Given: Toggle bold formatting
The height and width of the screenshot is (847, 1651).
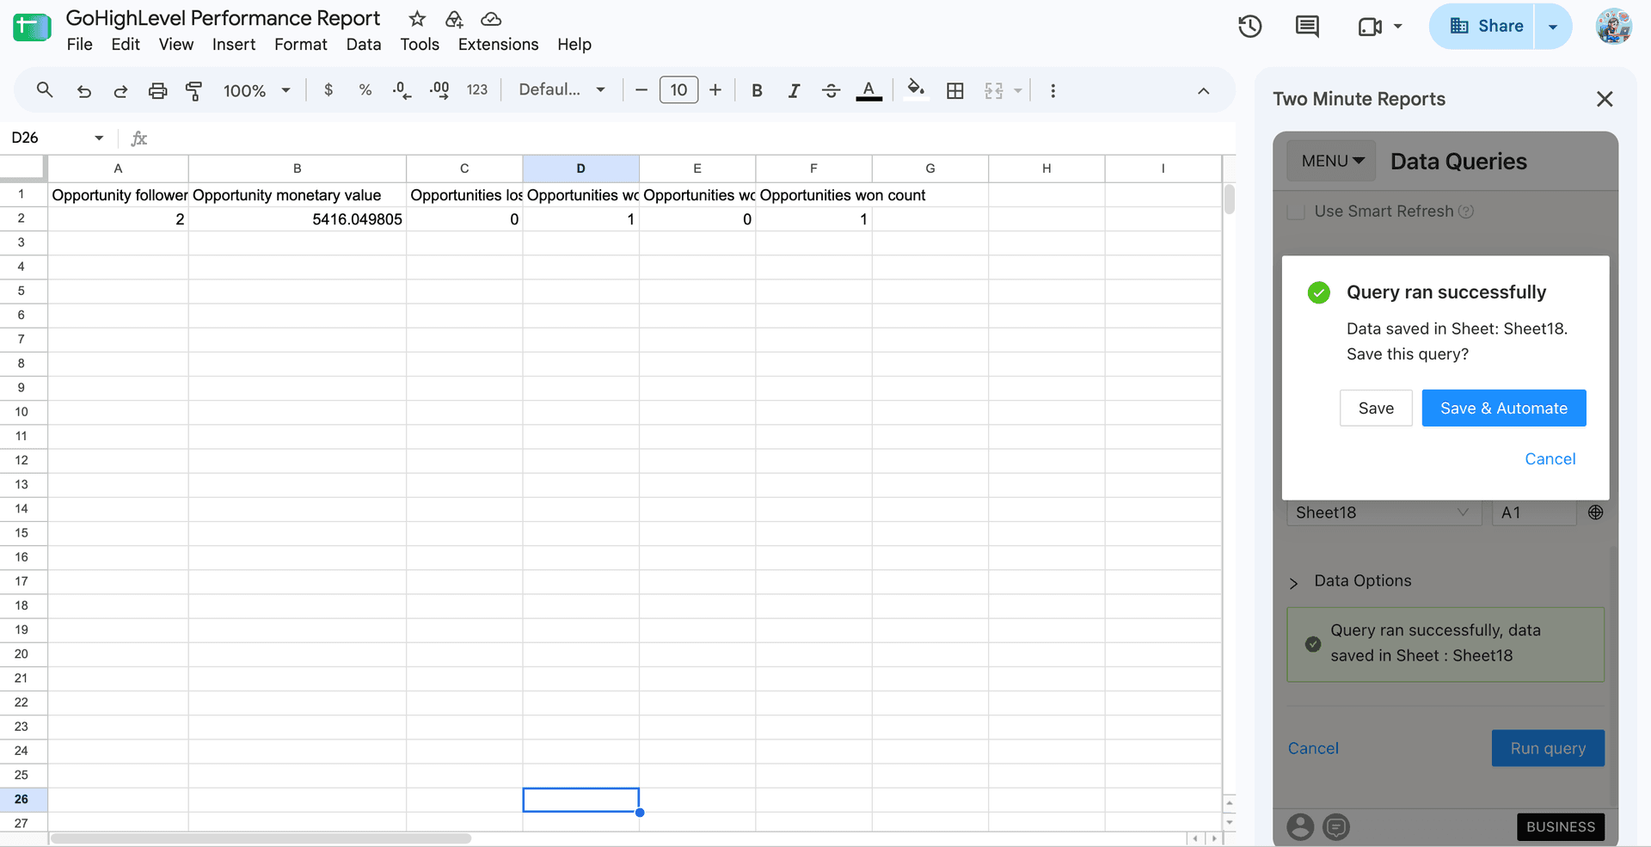Looking at the screenshot, I should click(757, 90).
